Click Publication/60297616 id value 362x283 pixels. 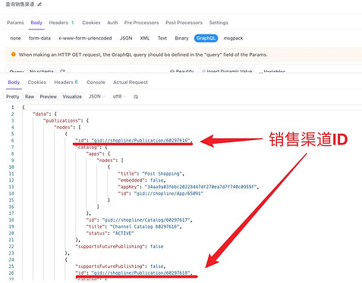(x=142, y=141)
